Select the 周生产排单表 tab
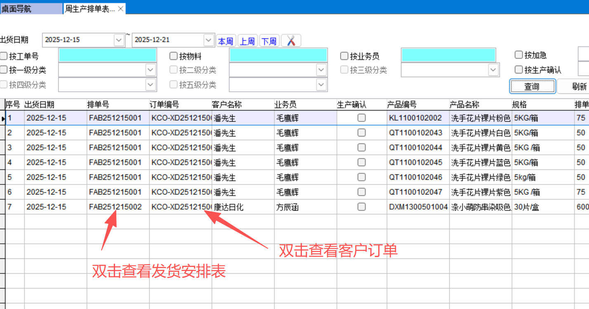 click(x=90, y=9)
